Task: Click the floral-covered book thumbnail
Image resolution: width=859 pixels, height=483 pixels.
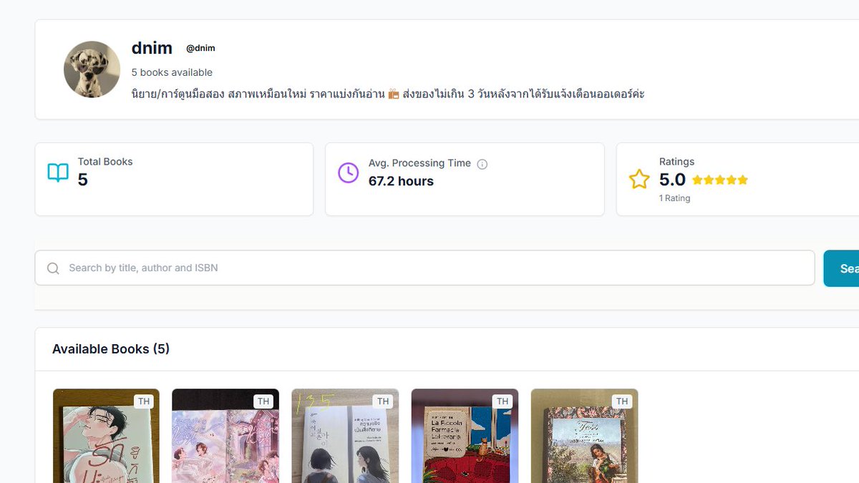Action: [x=584, y=436]
